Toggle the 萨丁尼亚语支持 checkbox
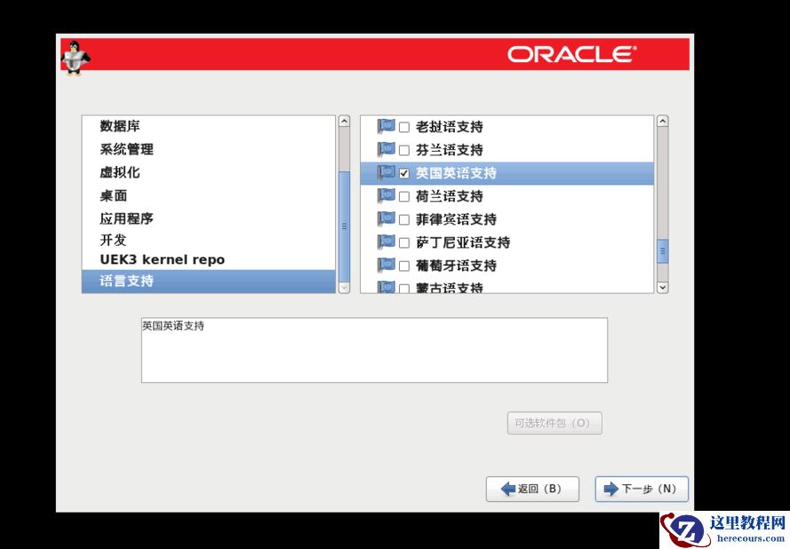790x549 pixels. coord(404,243)
